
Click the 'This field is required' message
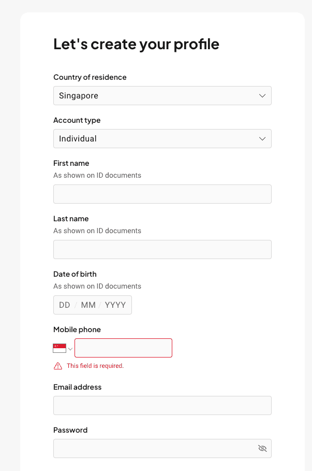pos(95,366)
